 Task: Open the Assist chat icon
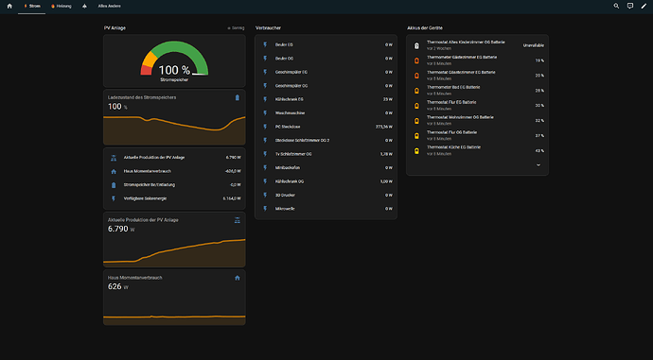[x=630, y=7]
